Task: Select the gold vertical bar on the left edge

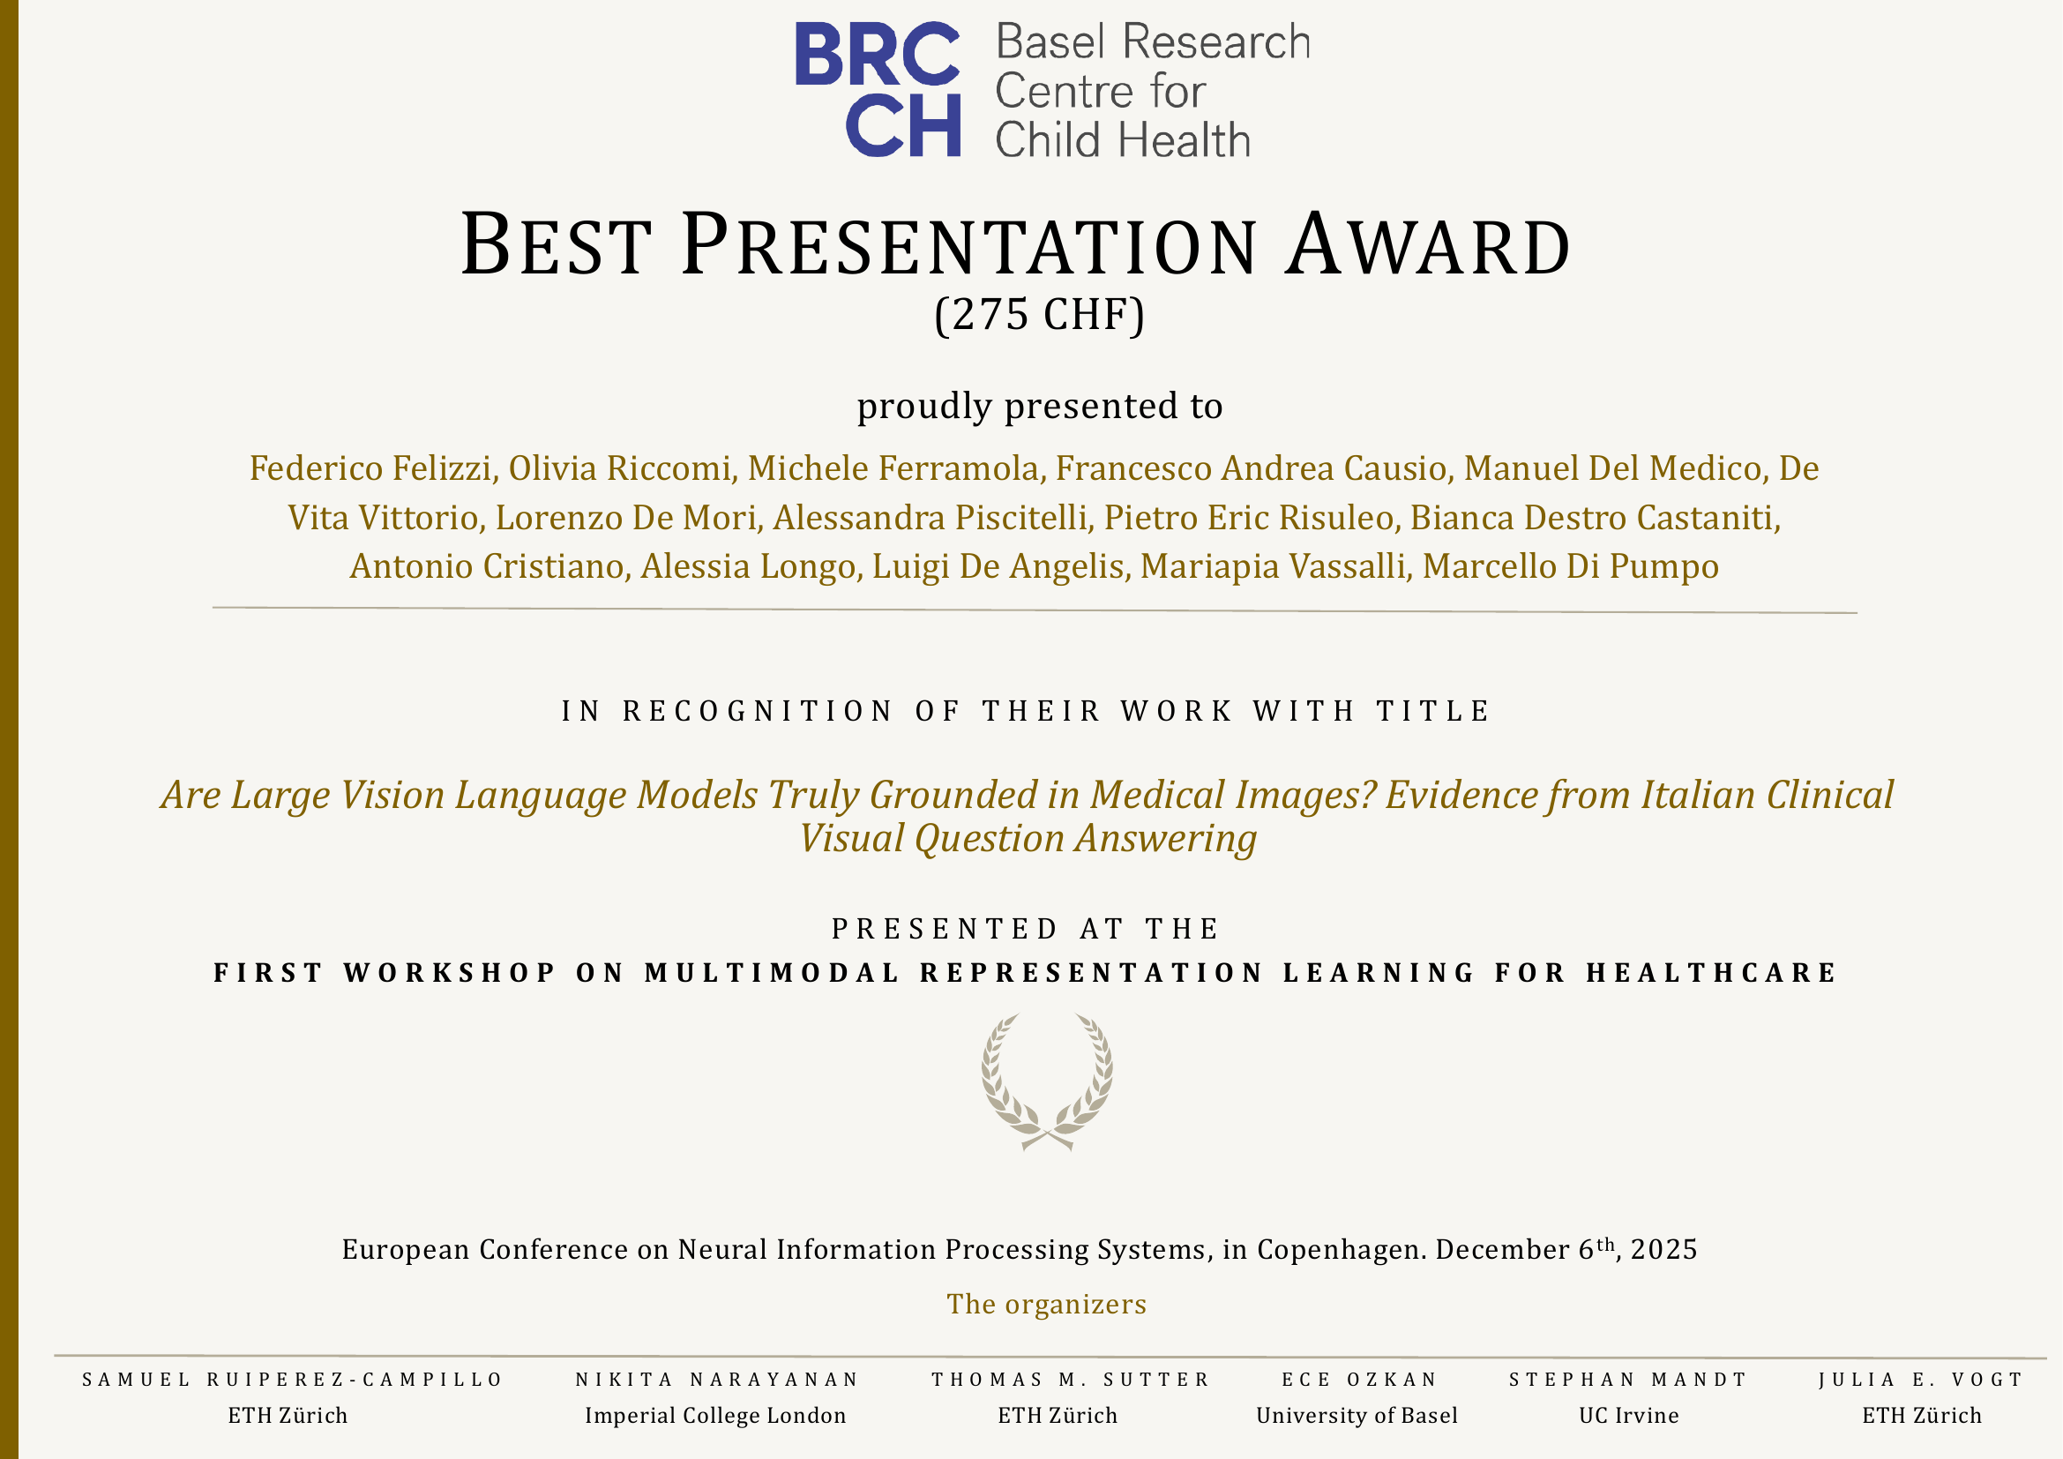Action: tap(9, 729)
